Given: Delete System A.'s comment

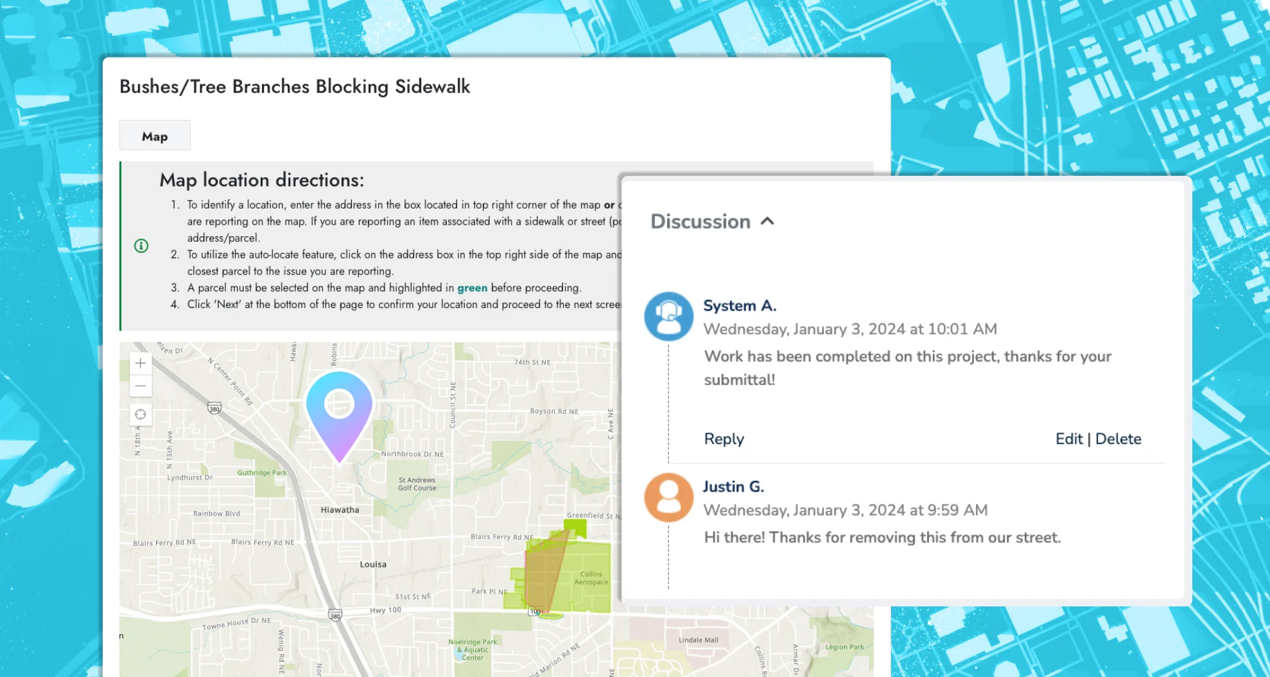Looking at the screenshot, I should (x=1118, y=439).
